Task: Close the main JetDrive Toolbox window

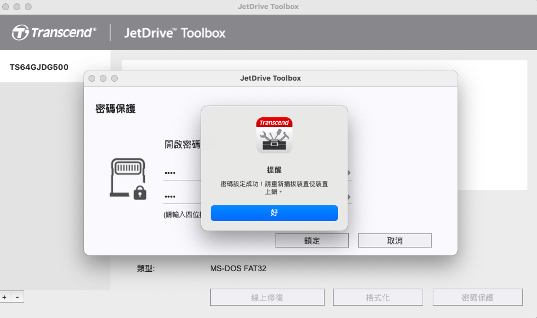Action: click(x=6, y=7)
